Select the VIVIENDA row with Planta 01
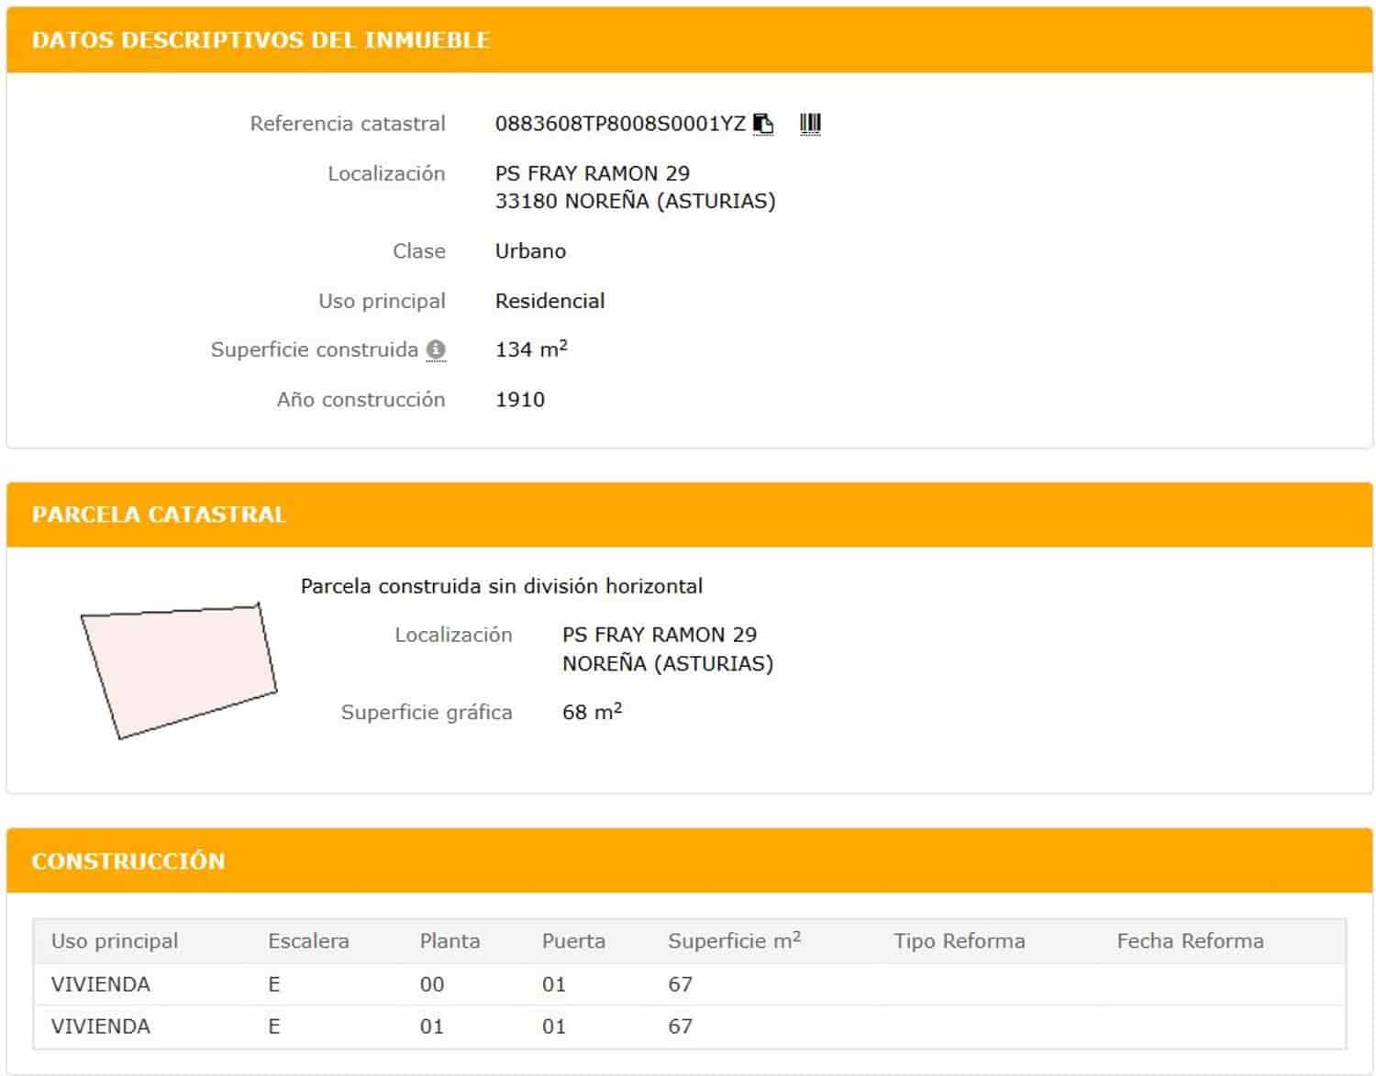Image resolution: width=1376 pixels, height=1076 pixels. click(x=99, y=1026)
